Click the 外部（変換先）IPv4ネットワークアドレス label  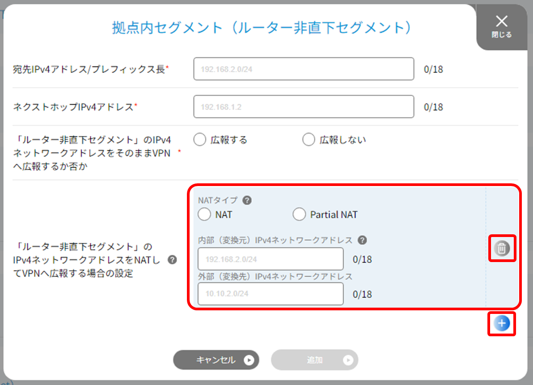point(275,276)
